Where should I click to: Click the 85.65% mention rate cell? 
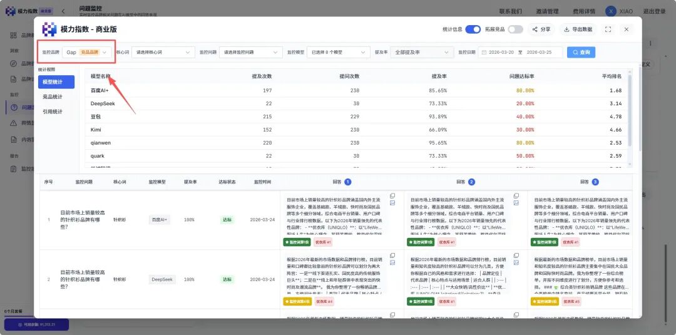pyautogui.click(x=438, y=91)
